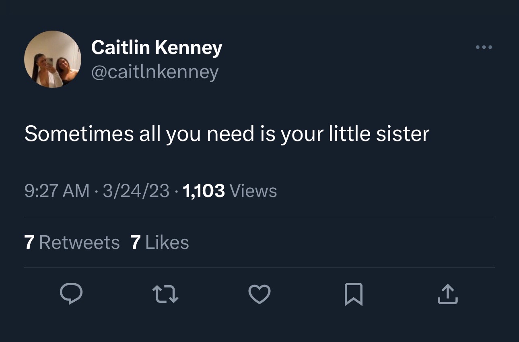Select the tweet text about little sister
Viewport: 519px width, 342px height.
[227, 134]
